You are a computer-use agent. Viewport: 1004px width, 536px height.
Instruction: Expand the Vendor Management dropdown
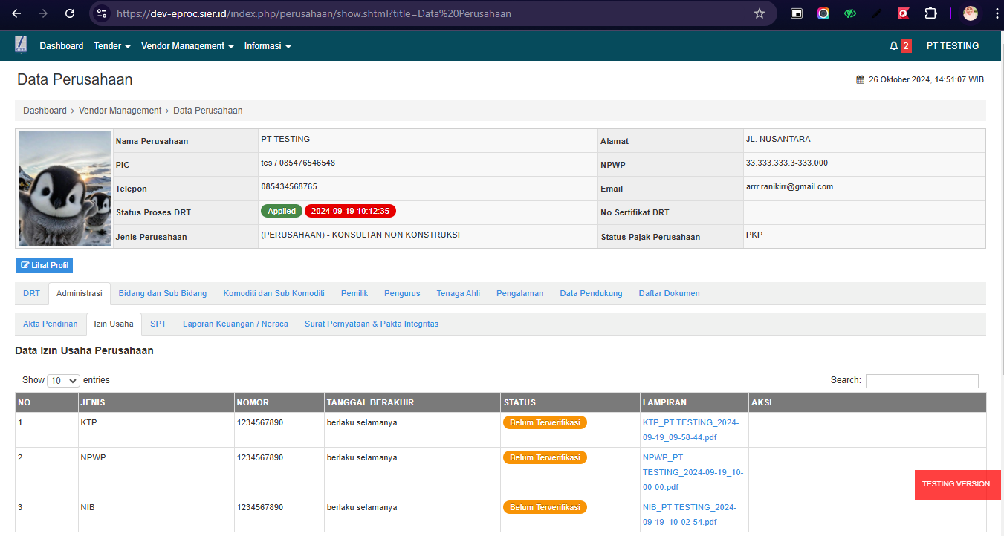(187, 46)
